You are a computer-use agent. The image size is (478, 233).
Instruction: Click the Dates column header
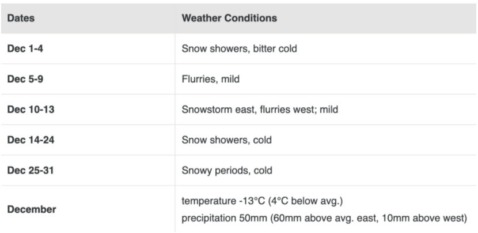coord(21,18)
